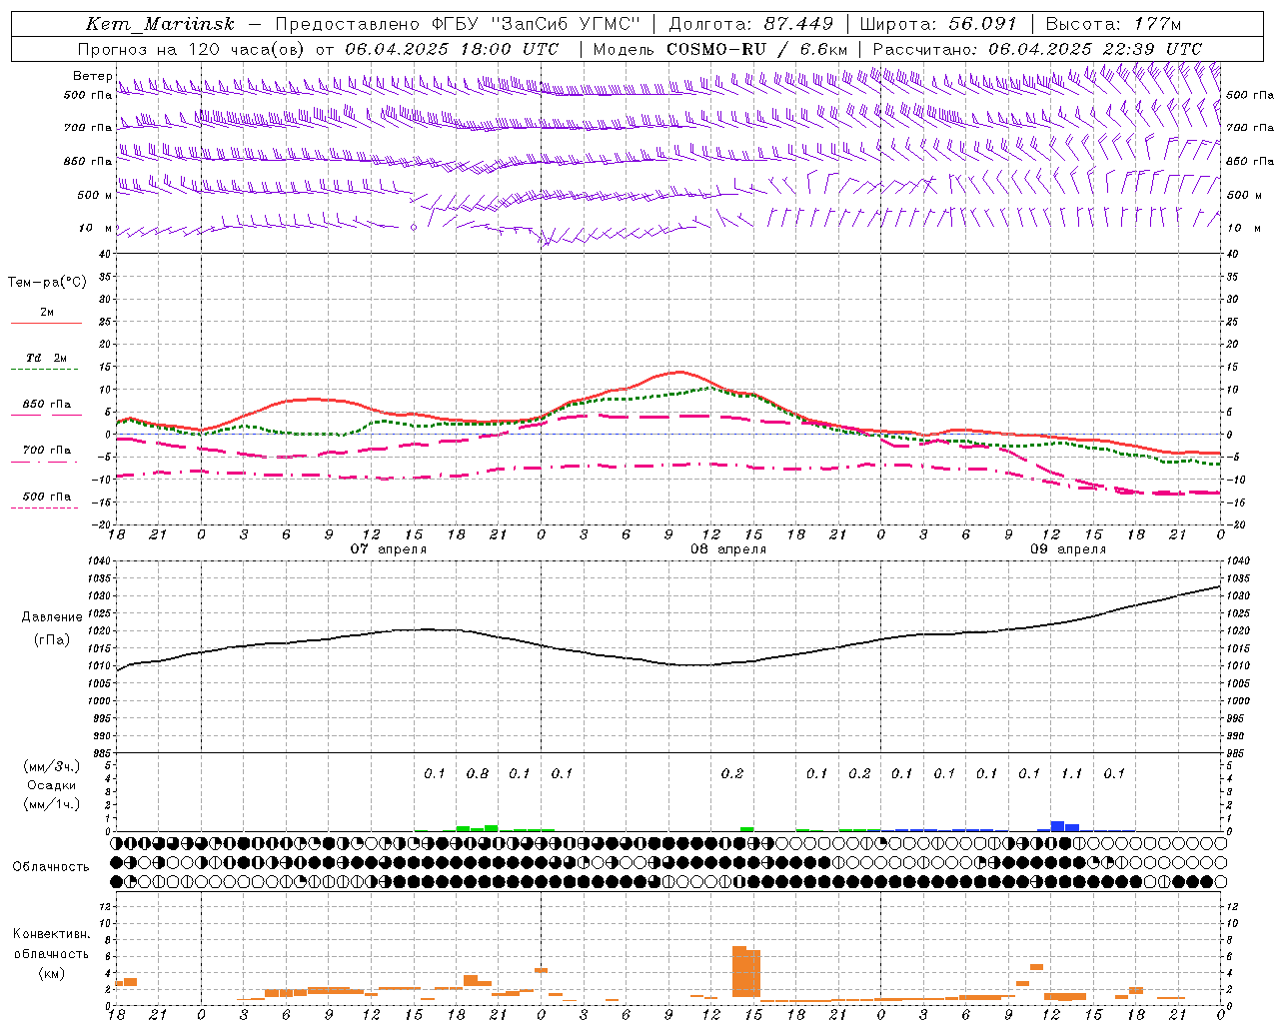Click the 'Ветер' wind section label
1279x1023 pixels.
click(92, 76)
